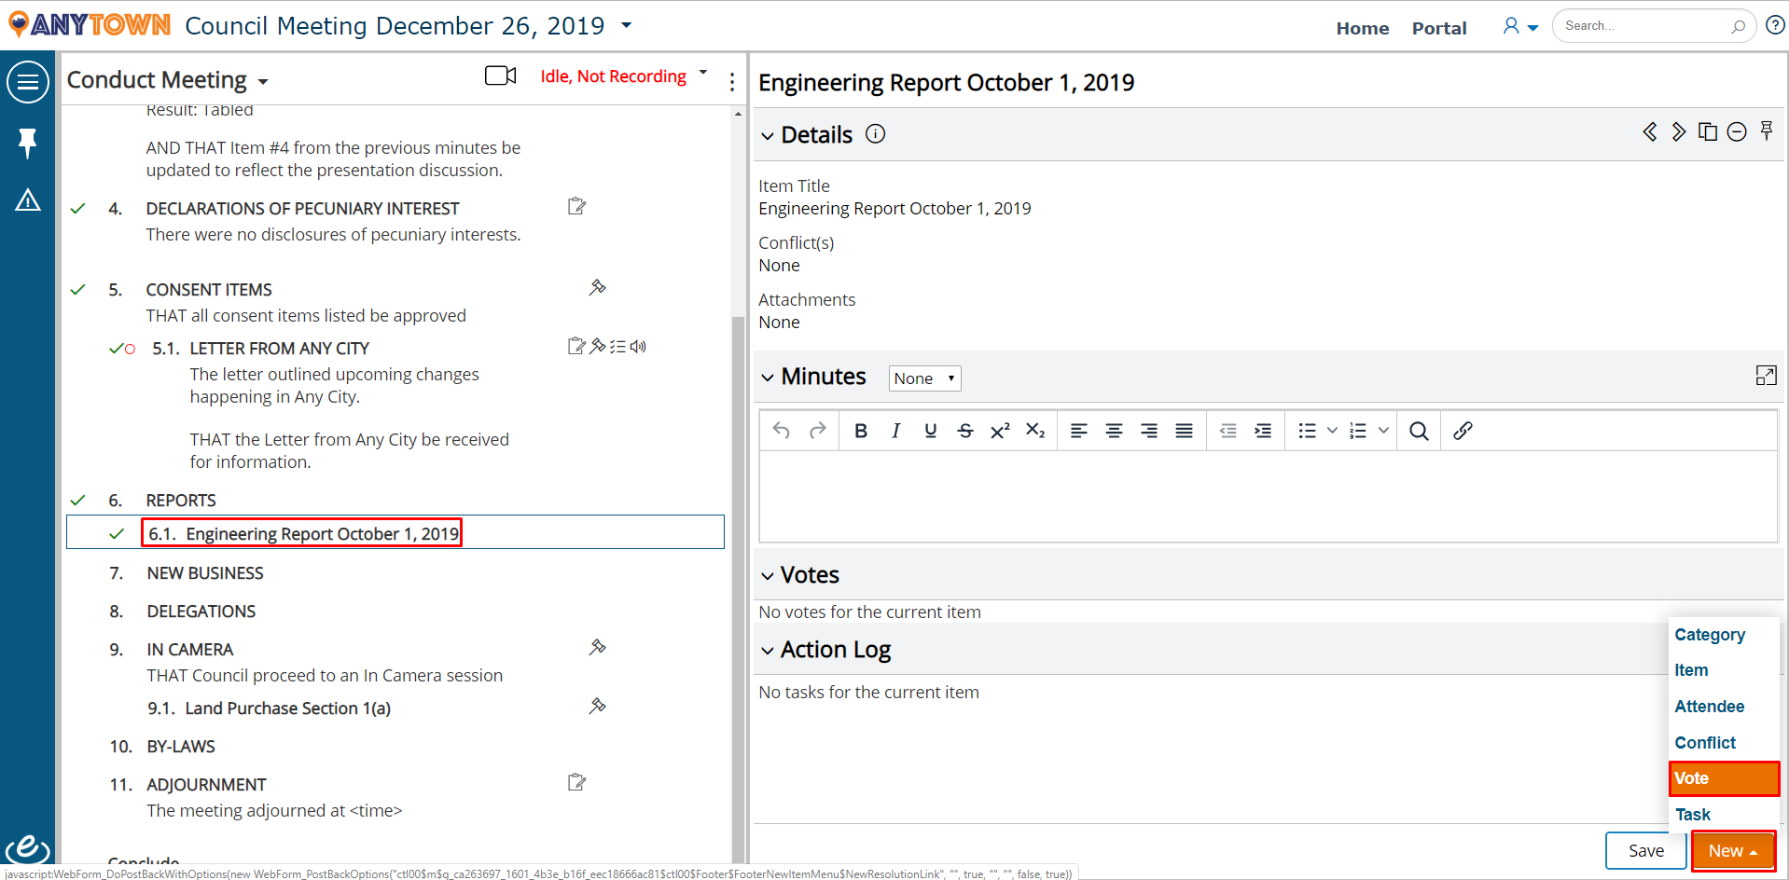Toggle italic formatting in minutes editor
This screenshot has height=880, width=1789.
click(x=895, y=431)
